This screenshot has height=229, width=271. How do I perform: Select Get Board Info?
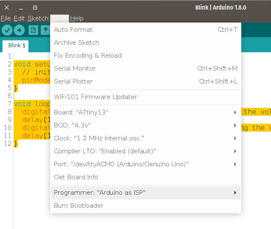(x=146, y=177)
